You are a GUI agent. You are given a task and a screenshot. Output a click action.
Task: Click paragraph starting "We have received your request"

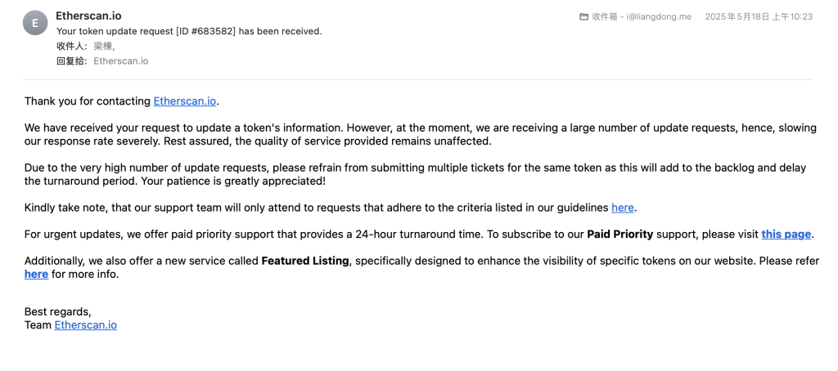[x=421, y=135]
